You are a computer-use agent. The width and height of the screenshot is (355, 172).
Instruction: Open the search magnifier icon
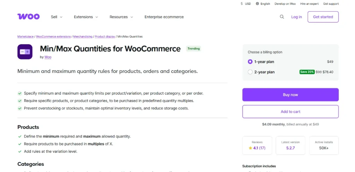tap(282, 17)
